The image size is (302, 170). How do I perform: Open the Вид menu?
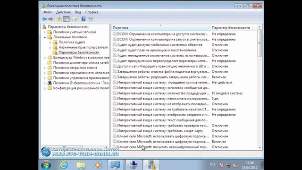(x=78, y=12)
